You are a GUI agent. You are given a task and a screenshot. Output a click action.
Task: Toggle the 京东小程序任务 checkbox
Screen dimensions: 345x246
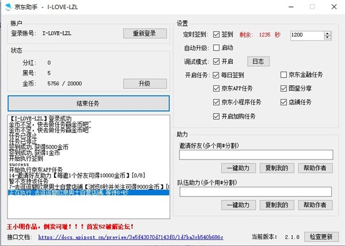point(216,103)
